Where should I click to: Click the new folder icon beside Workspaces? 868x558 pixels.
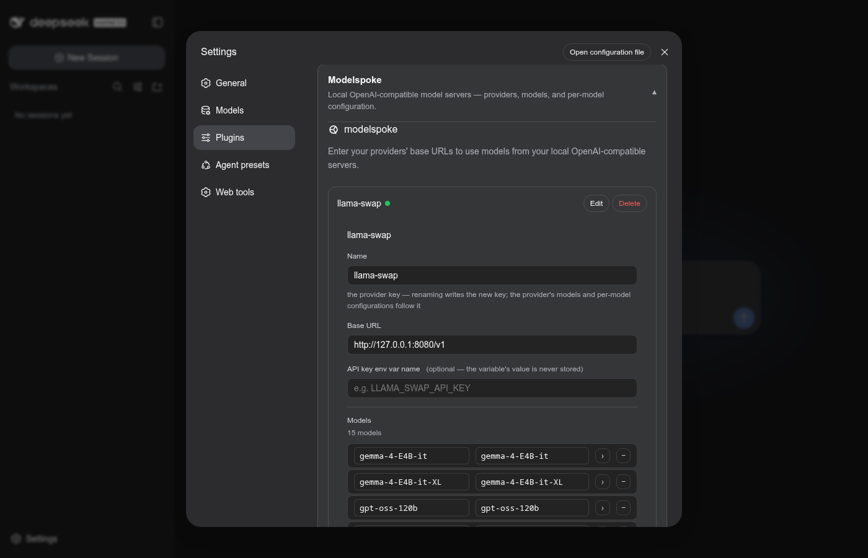[157, 87]
